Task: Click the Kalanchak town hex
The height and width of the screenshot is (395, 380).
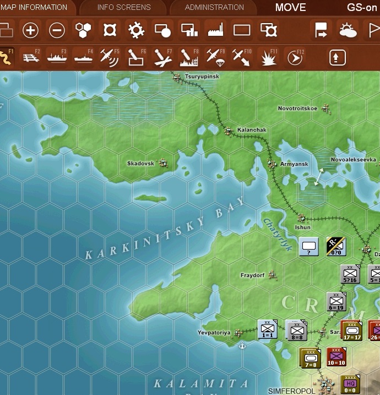Action: (229, 131)
